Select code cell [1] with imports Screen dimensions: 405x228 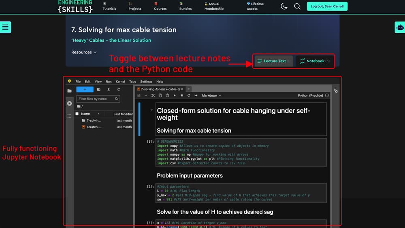(x=241, y=152)
